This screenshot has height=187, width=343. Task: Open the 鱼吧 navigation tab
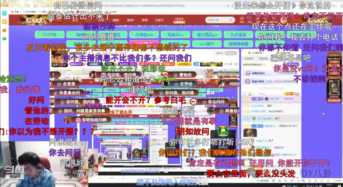(x=145, y=20)
